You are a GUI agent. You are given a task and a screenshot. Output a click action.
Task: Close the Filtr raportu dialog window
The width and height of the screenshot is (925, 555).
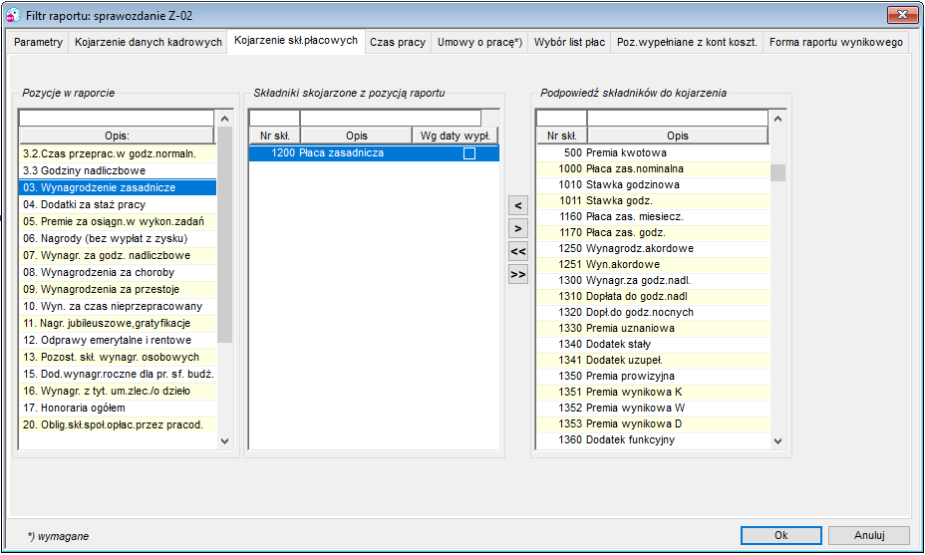coord(903,15)
